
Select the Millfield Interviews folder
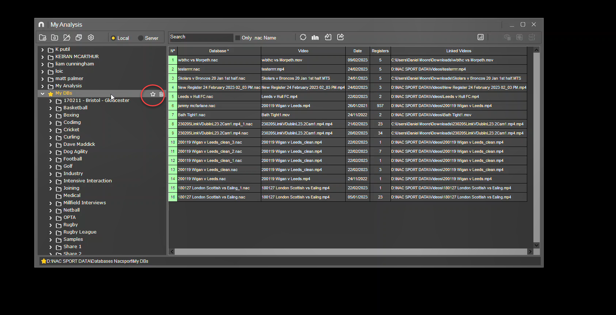(85, 203)
